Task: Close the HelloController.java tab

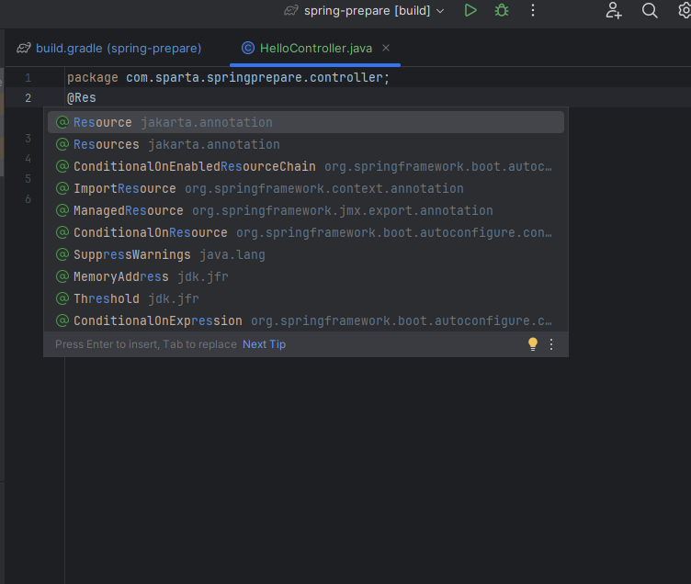Action: 386,48
